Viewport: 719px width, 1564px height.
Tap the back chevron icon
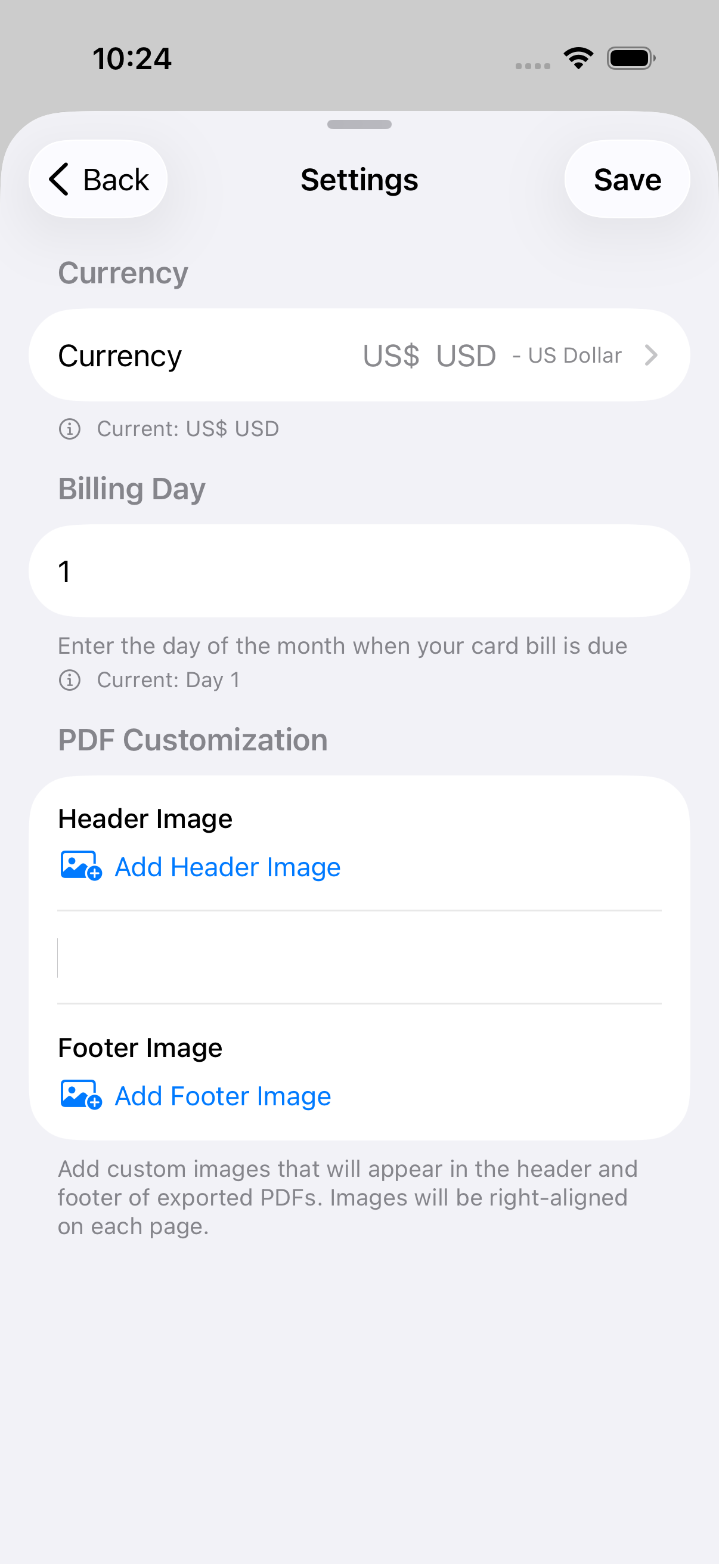click(x=59, y=179)
